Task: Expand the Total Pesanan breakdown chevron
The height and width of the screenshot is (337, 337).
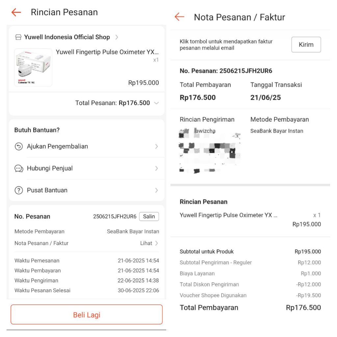Action: [156, 103]
